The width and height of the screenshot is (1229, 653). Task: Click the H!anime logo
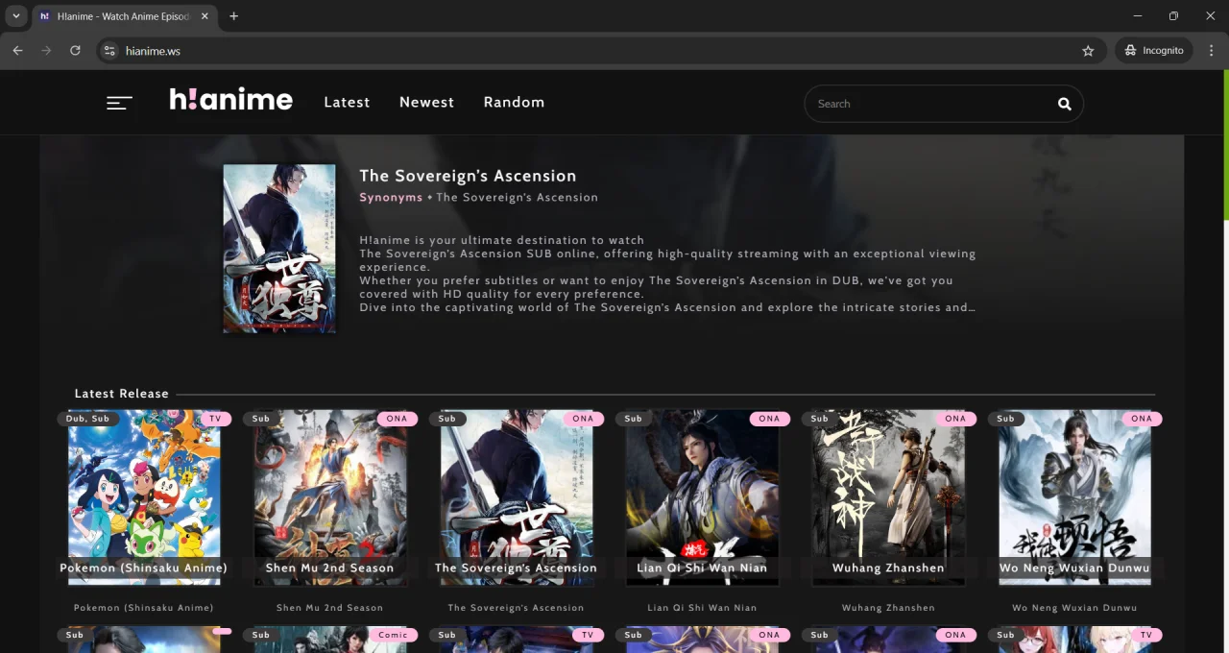pyautogui.click(x=231, y=100)
